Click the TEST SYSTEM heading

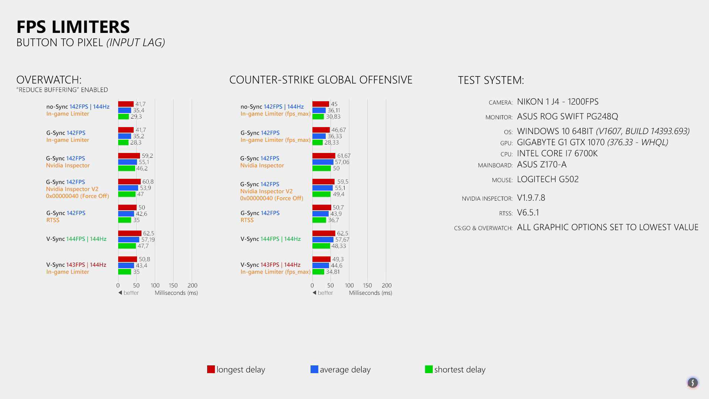491,80
